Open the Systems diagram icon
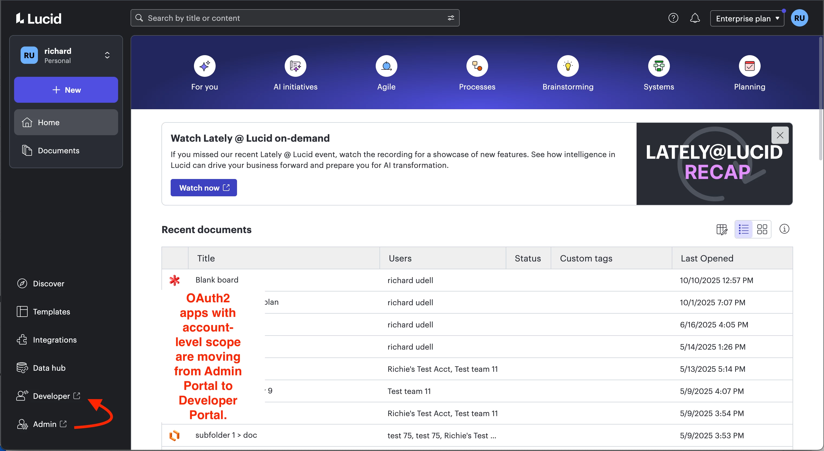Viewport: 824px width, 451px height. tap(658, 66)
